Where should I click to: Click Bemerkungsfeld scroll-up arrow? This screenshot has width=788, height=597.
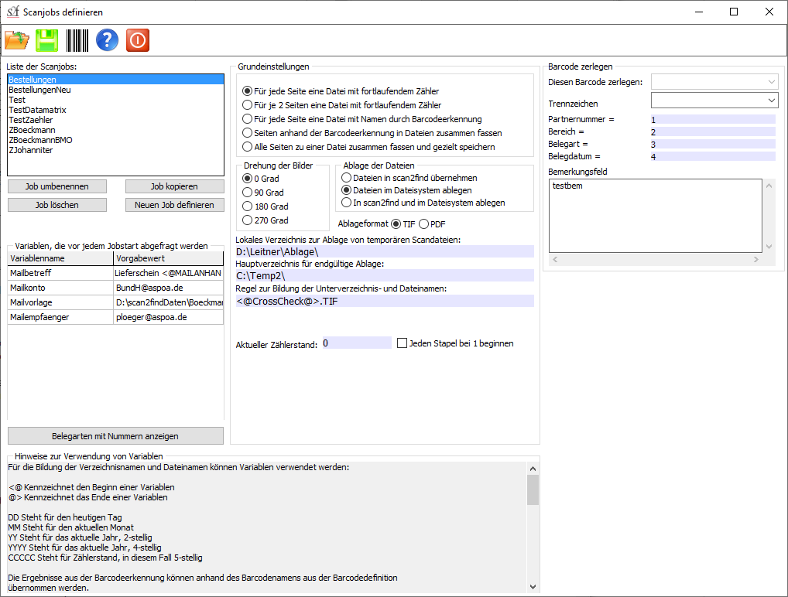click(x=769, y=186)
